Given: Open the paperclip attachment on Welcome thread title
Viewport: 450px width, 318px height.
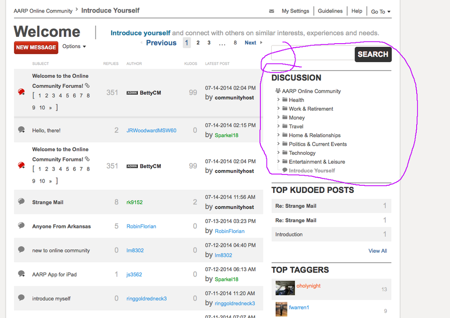Looking at the screenshot, I should tap(87, 85).
